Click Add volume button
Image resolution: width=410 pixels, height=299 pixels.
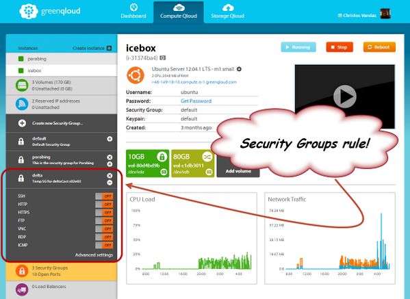click(x=238, y=171)
